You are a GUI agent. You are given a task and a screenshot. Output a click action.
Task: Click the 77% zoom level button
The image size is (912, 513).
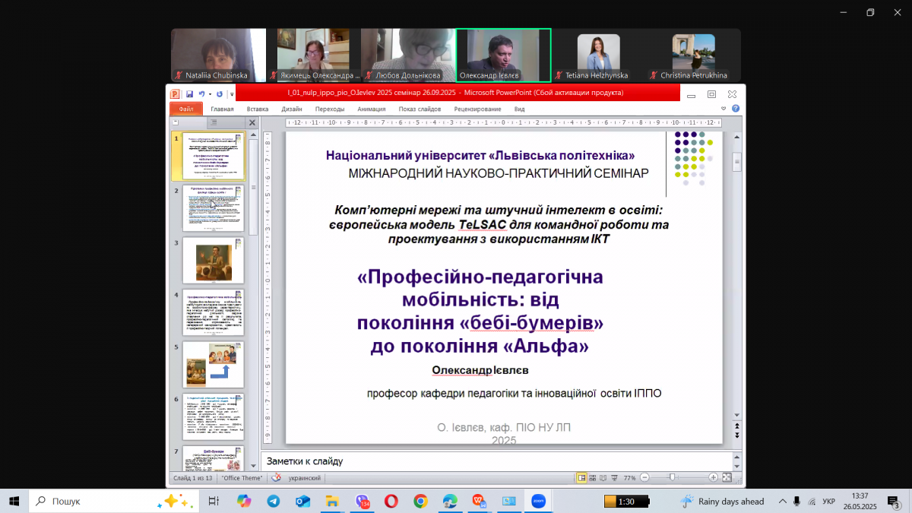(629, 478)
